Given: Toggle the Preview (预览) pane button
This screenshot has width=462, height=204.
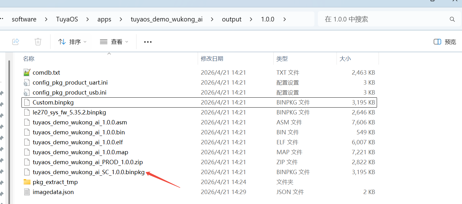Looking at the screenshot, I should point(445,42).
